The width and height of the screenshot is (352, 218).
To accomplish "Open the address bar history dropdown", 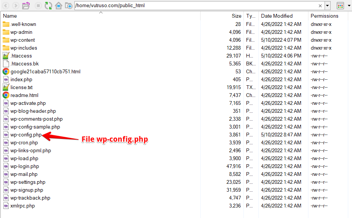I will tap(327, 6).
